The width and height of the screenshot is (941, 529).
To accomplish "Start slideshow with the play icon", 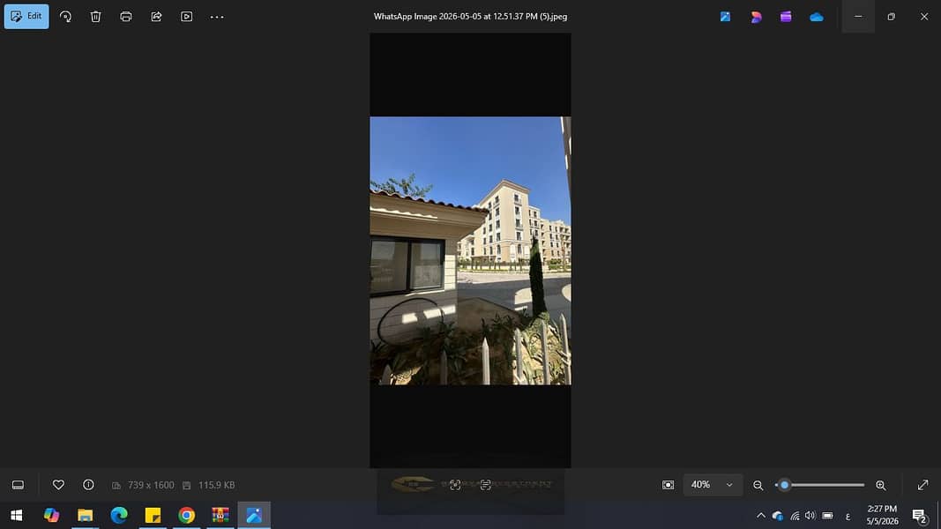I will point(187,17).
